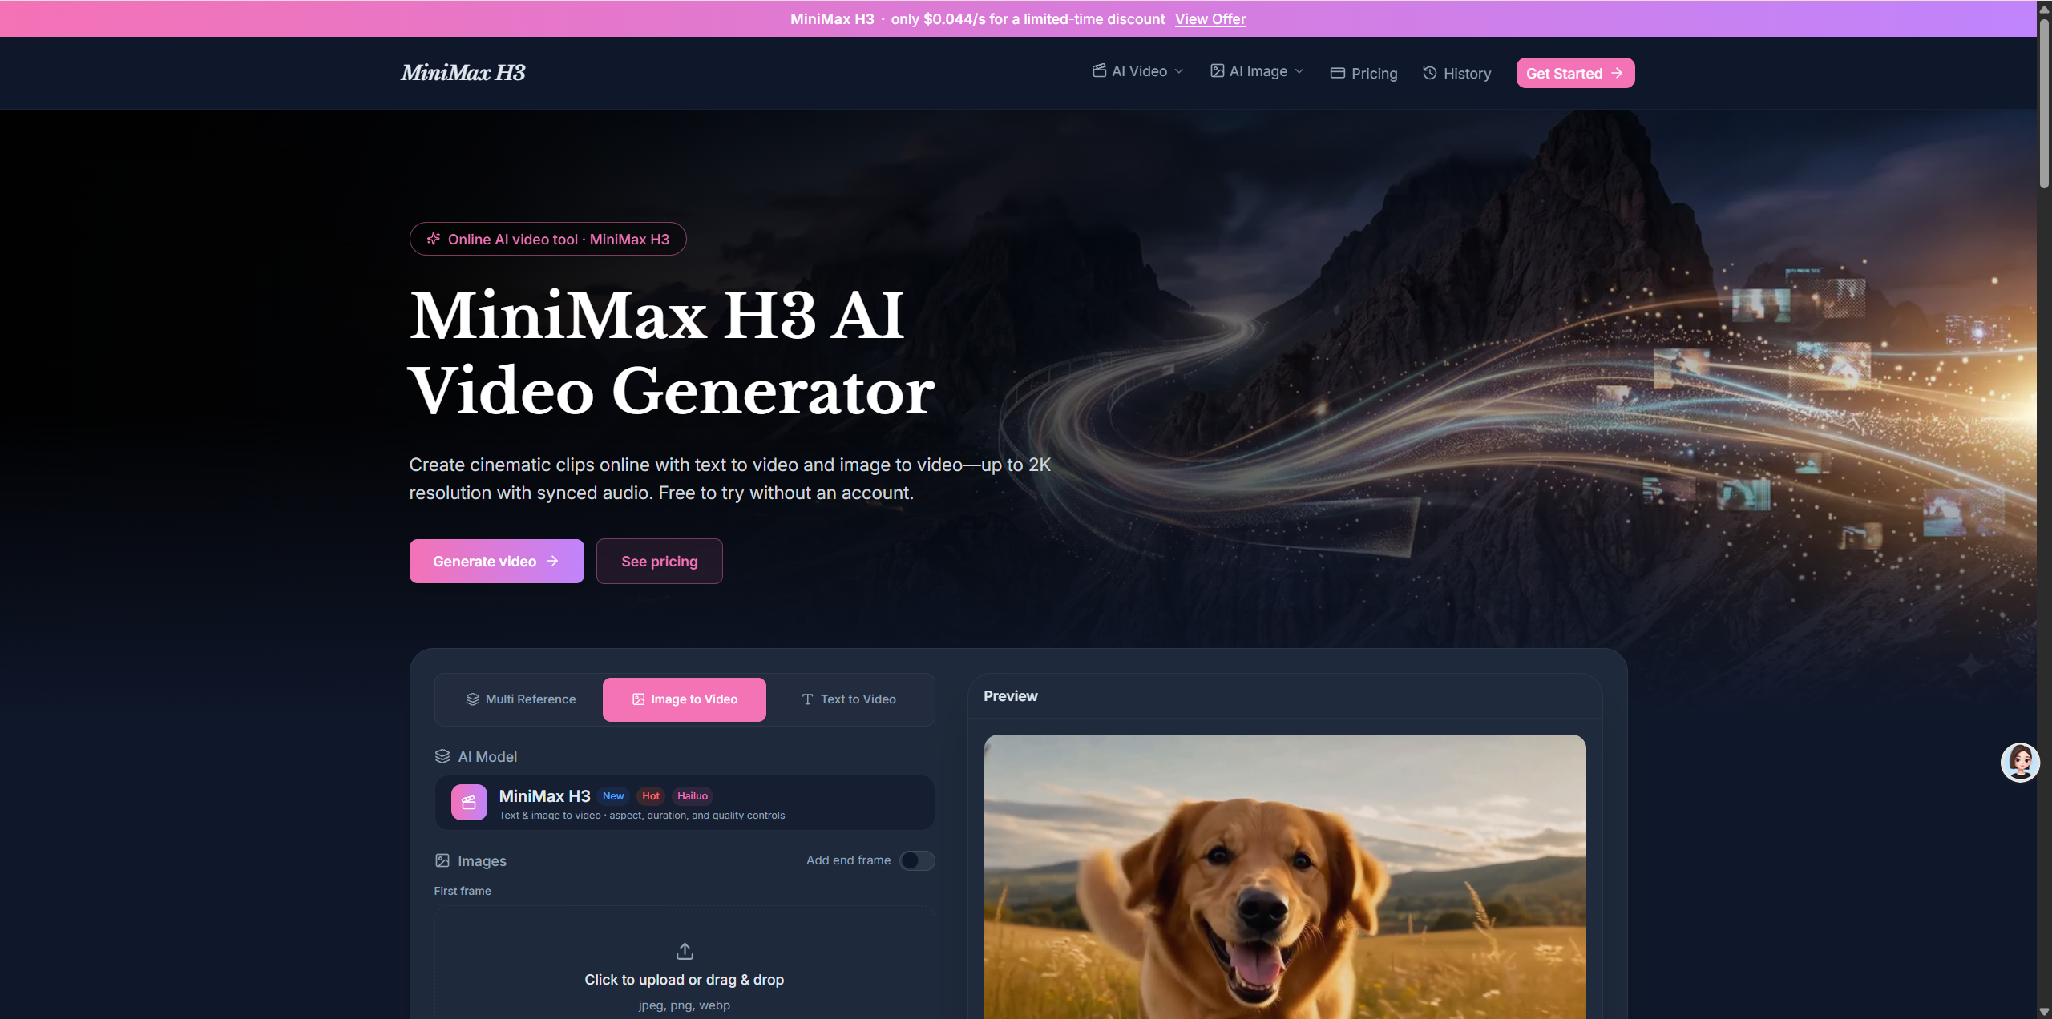Click the 'Images' section label
The height and width of the screenshot is (1019, 2052).
[x=482, y=861]
